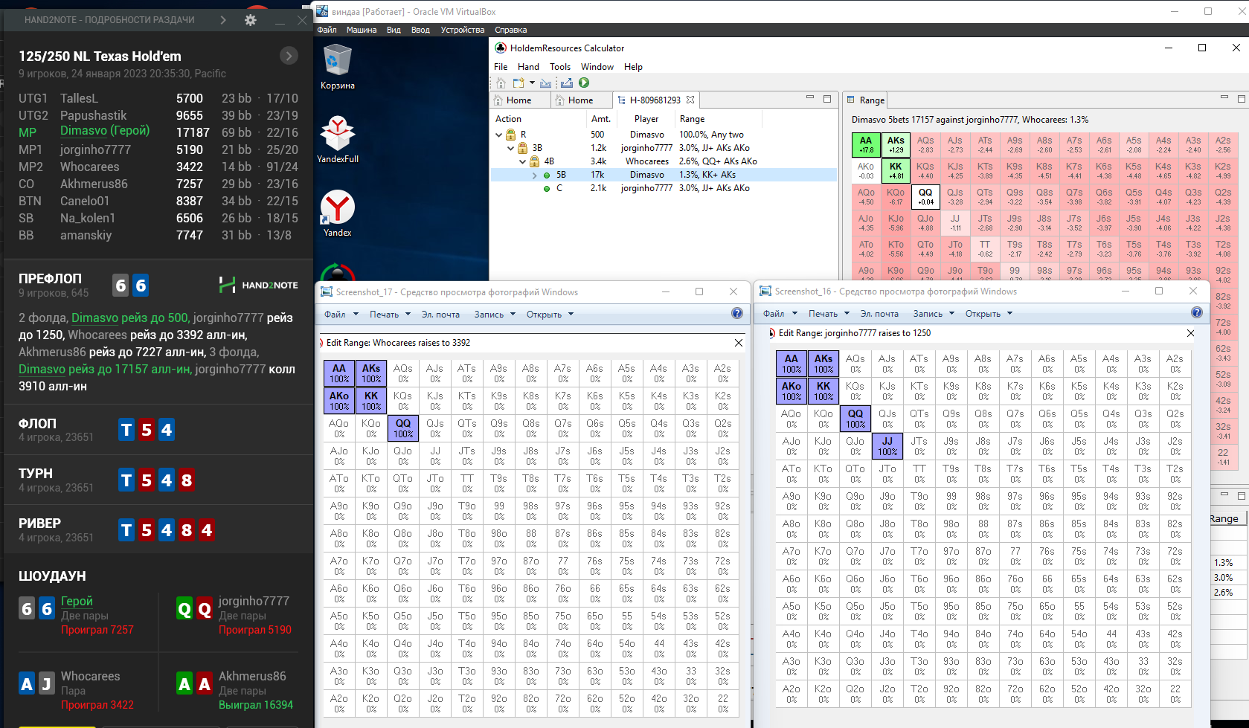Open the Корзина desktop icon
The width and height of the screenshot is (1249, 728).
338,66
